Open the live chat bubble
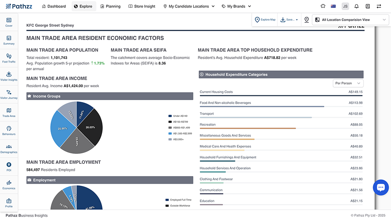This screenshot has height=221, width=391. point(380,187)
